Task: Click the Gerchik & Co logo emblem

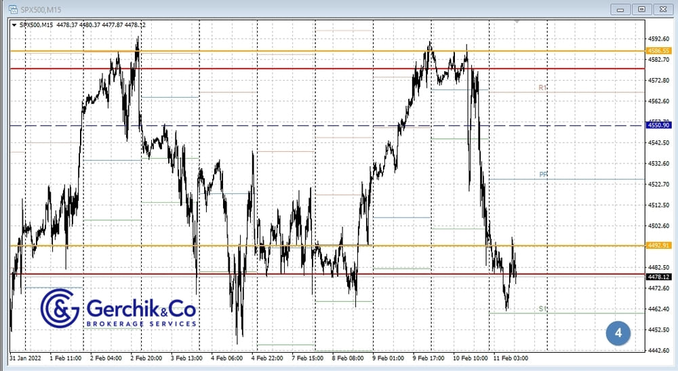Action: pyautogui.click(x=60, y=308)
